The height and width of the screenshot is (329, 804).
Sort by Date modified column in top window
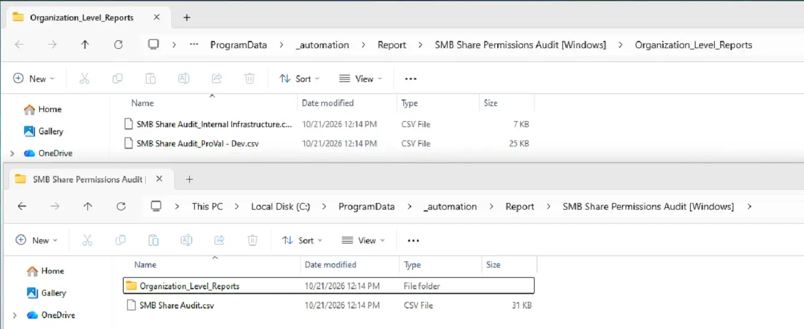click(x=327, y=103)
